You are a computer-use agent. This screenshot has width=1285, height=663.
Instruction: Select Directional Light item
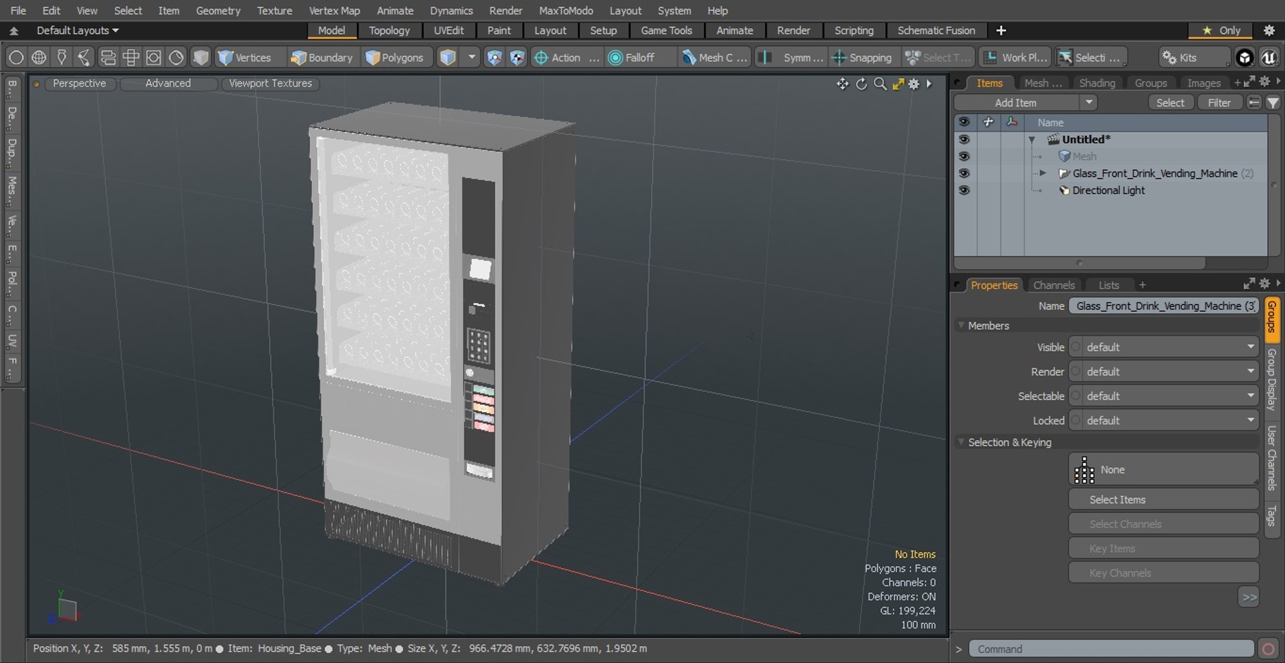1108,190
